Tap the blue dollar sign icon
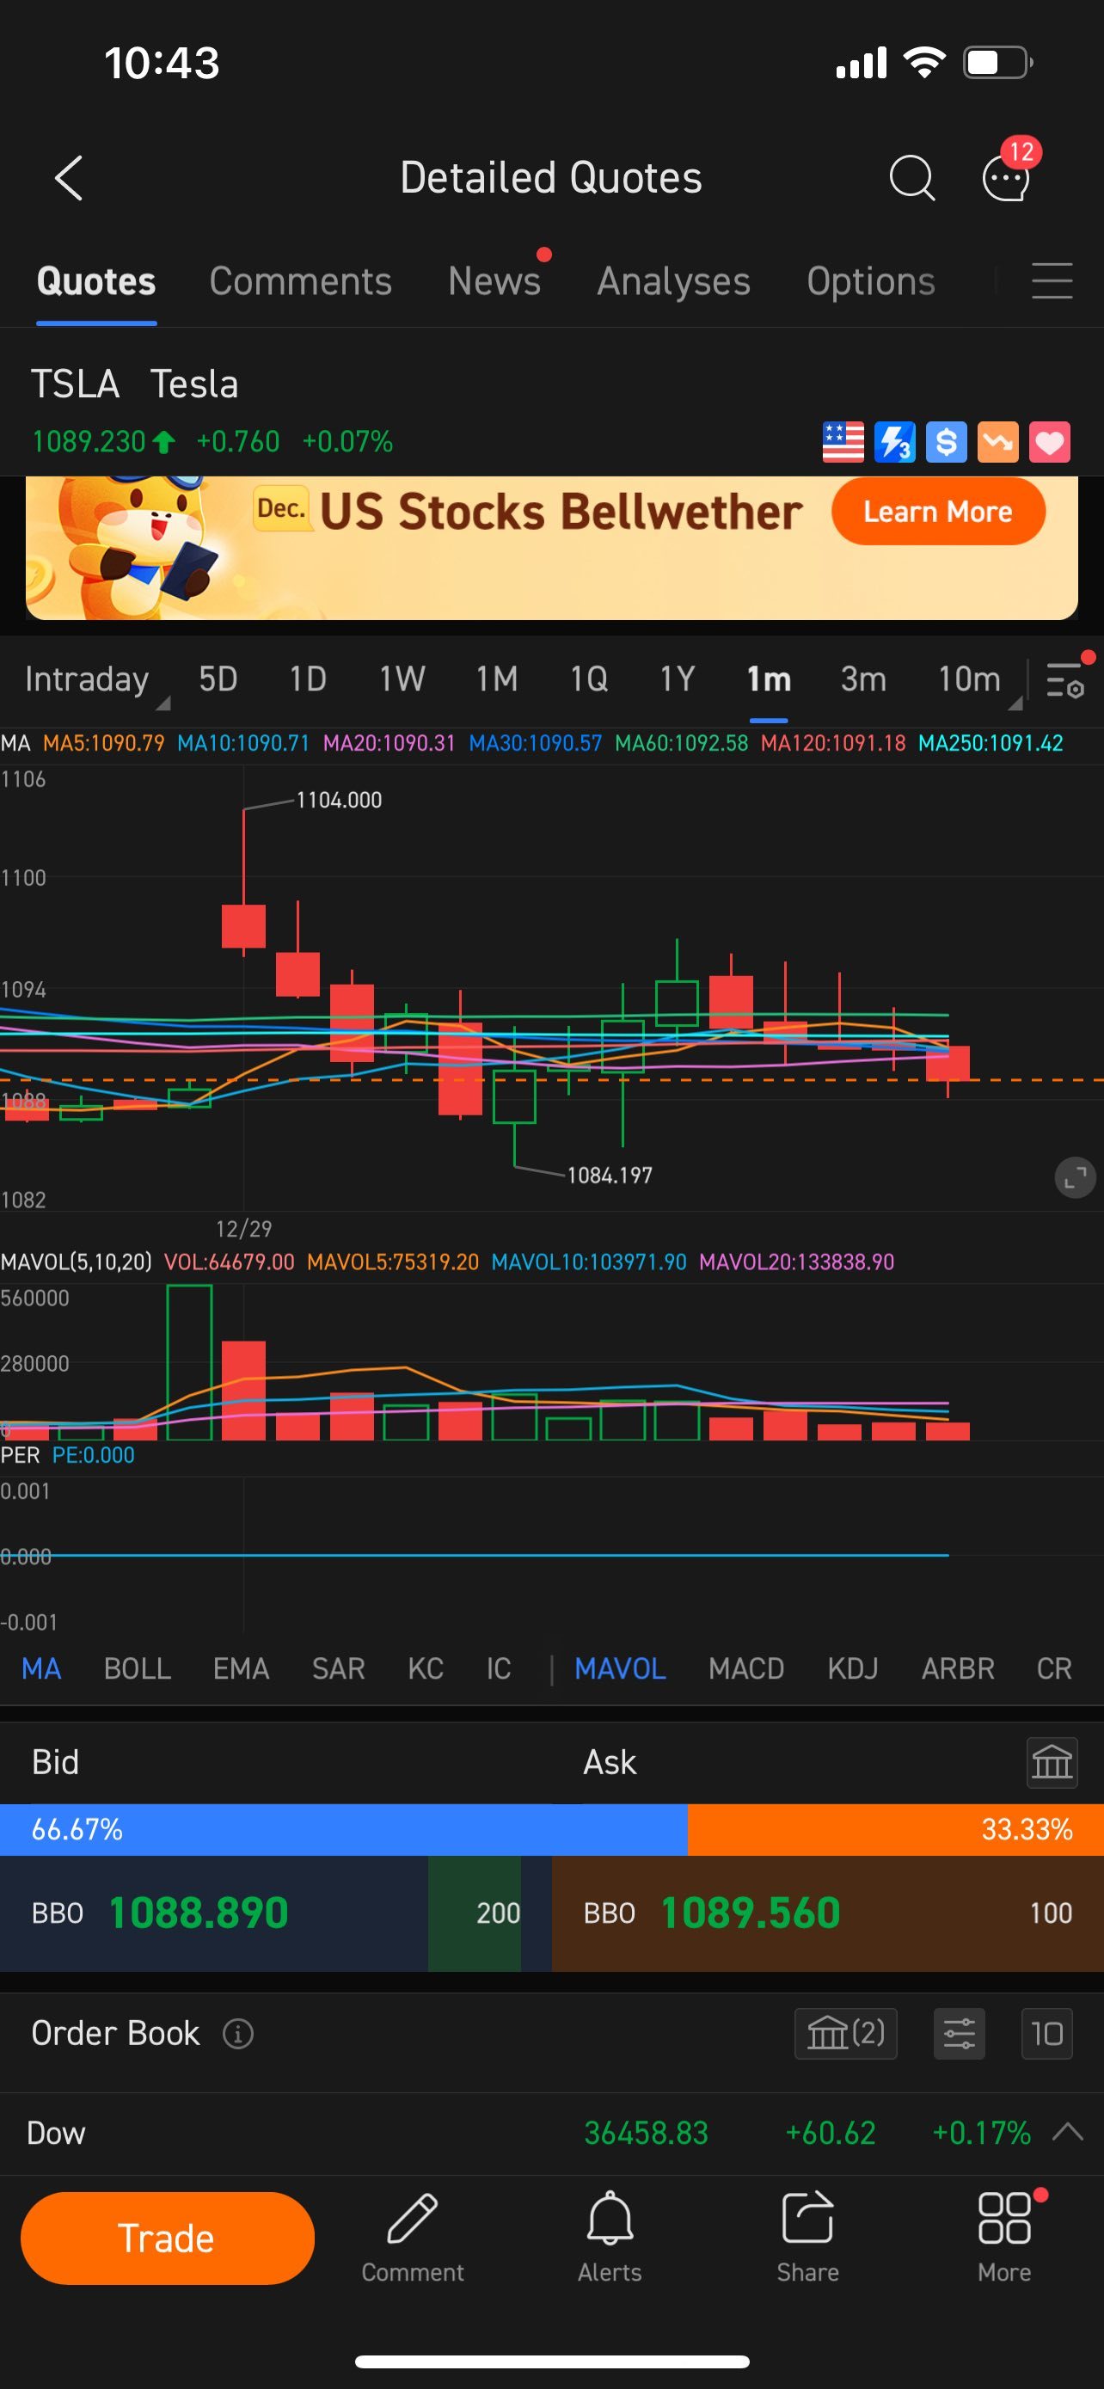This screenshot has height=2389, width=1104. 946,441
